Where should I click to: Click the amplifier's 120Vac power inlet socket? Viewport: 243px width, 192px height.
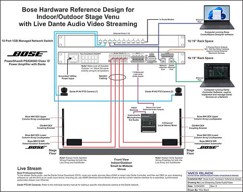[x=73, y=58]
